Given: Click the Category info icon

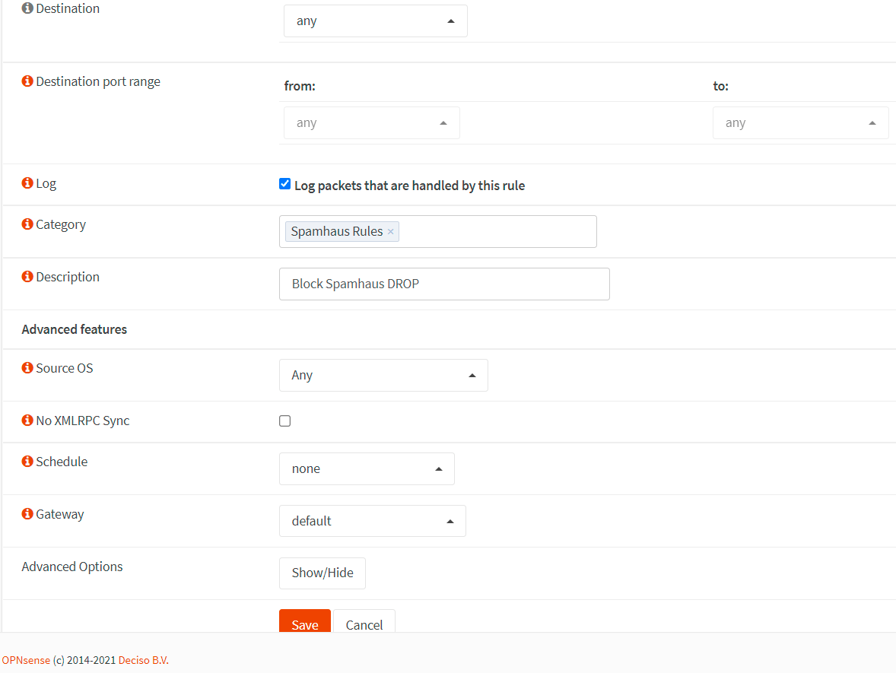Looking at the screenshot, I should coord(27,224).
